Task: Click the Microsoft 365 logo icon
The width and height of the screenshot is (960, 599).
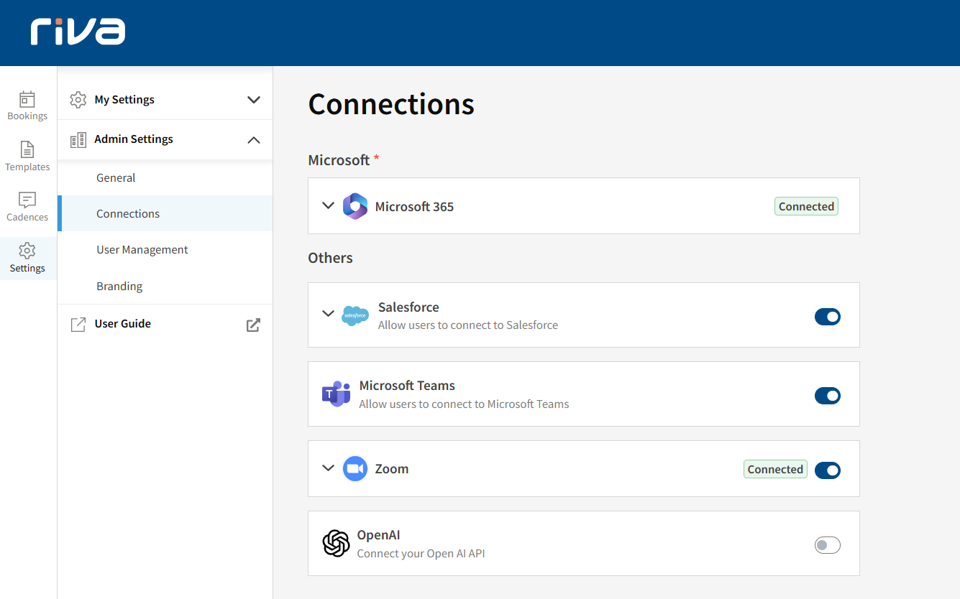Action: coord(355,206)
